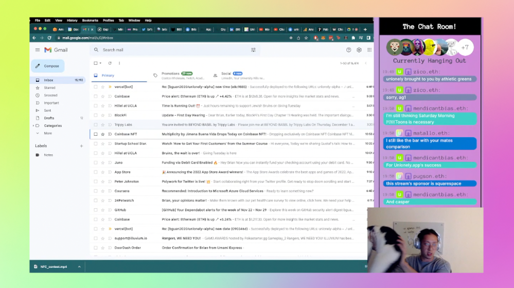
Task: Click the refresh inbox icon
Action: point(110,63)
